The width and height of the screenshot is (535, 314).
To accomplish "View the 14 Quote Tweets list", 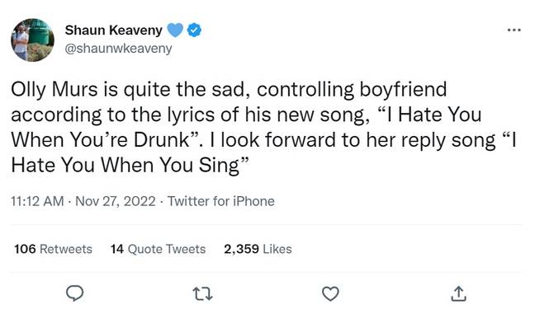I will pyautogui.click(x=158, y=249).
